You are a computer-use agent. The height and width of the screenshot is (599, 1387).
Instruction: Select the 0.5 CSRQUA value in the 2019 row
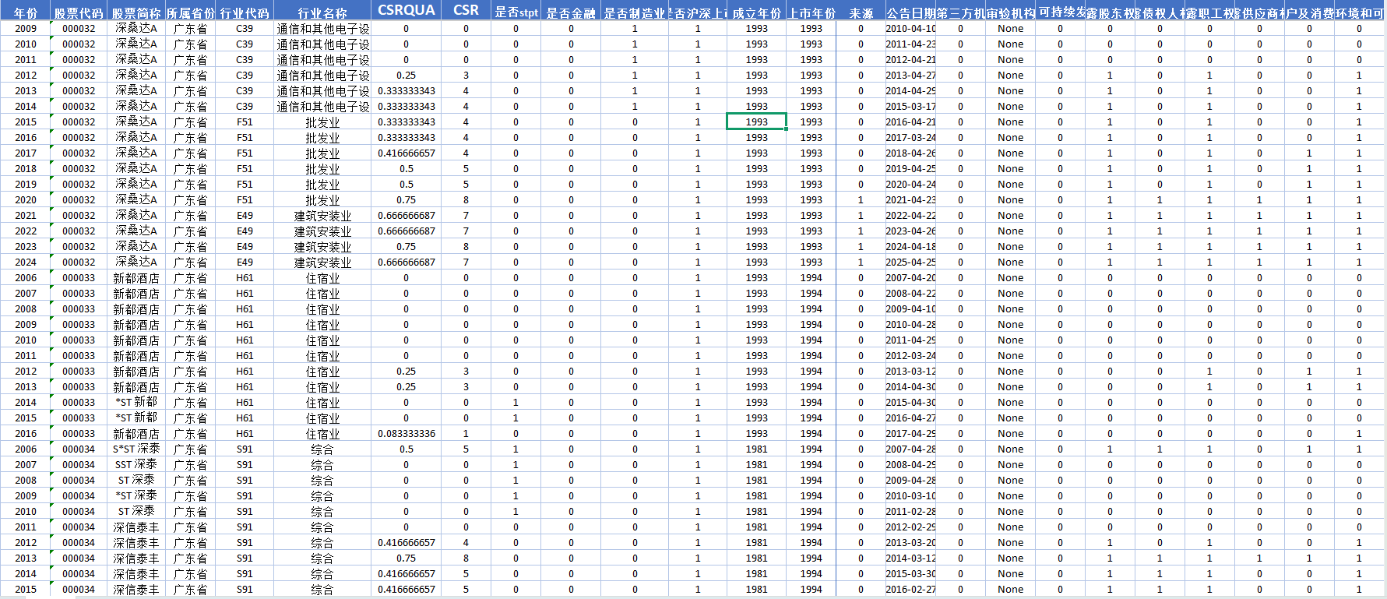(x=406, y=184)
